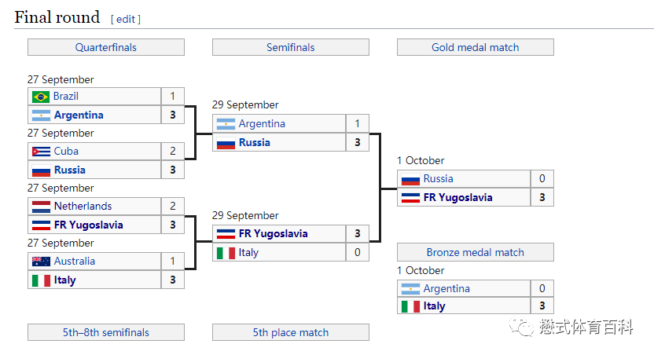The image size is (654, 355).
Task: Click the Australia flag icon
Action: [x=41, y=262]
